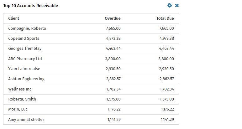Open the widget settings gear icon
Screen dimensions: 242x129
(x=170, y=5)
